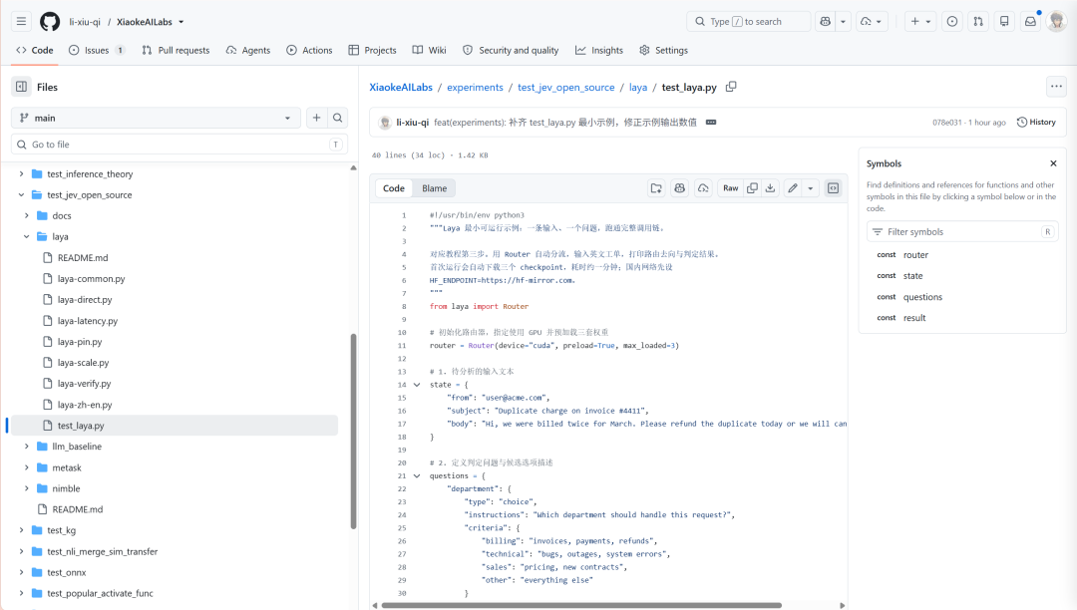
Task: Open the main branch selector dropdown
Action: point(156,118)
